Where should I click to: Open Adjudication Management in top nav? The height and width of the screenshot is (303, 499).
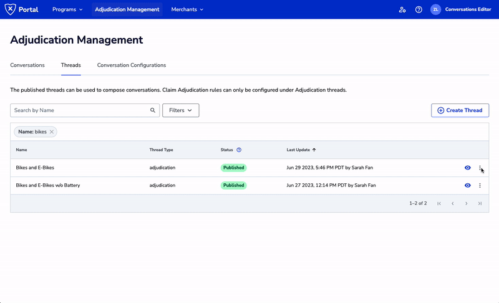(x=127, y=10)
